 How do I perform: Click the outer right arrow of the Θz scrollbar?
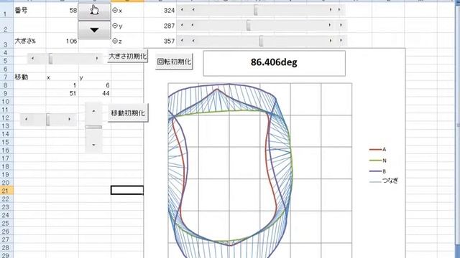pyautogui.click(x=341, y=41)
